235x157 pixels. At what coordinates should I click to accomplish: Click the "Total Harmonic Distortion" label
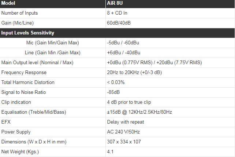tap(28, 82)
